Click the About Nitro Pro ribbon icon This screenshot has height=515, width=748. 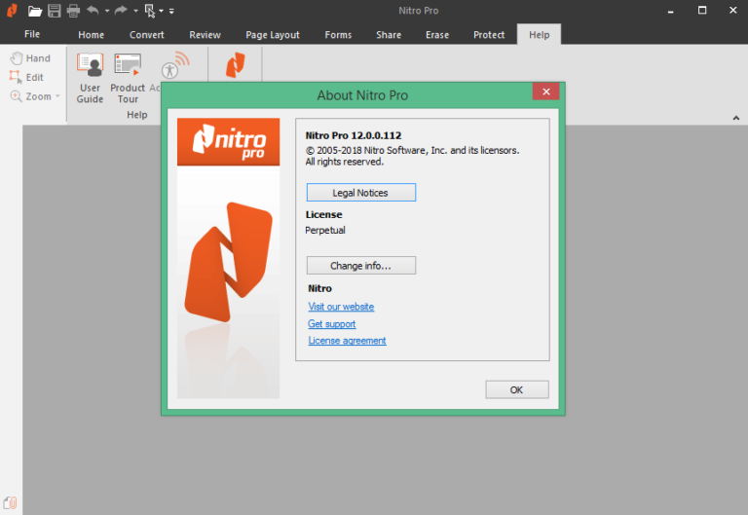[235, 66]
